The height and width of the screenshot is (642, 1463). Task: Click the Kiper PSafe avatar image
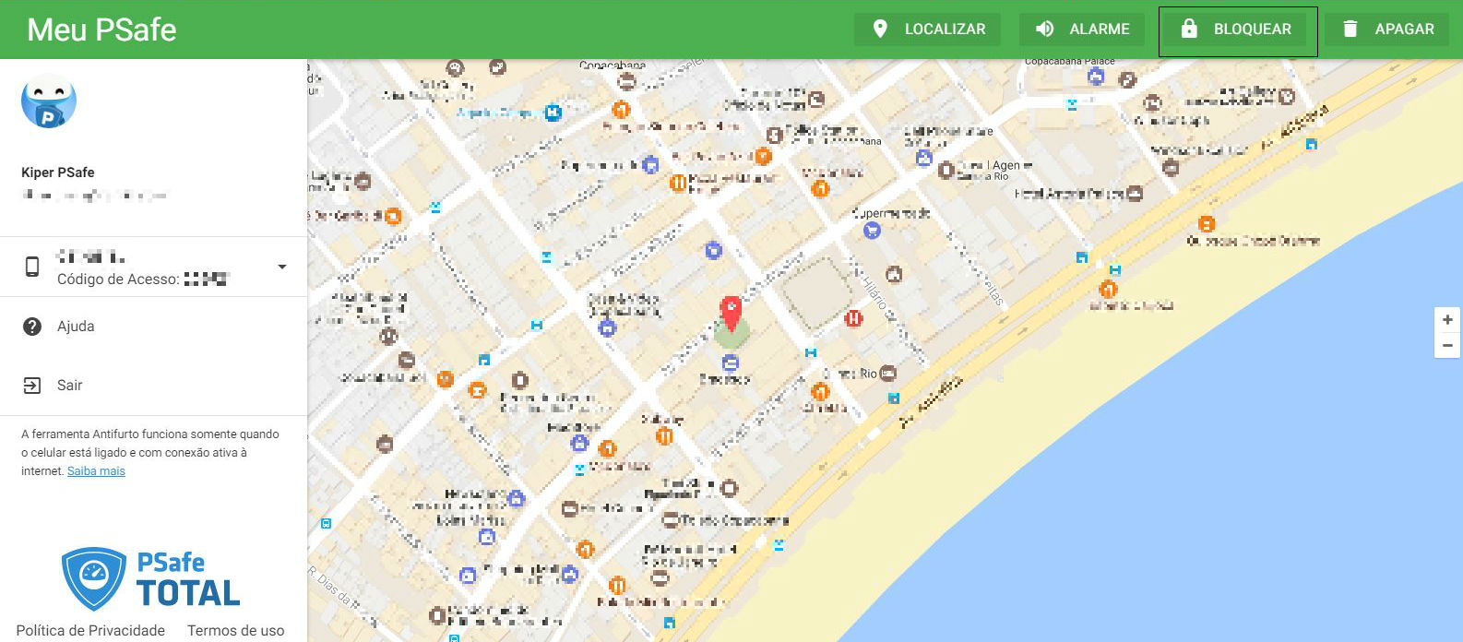tap(49, 101)
